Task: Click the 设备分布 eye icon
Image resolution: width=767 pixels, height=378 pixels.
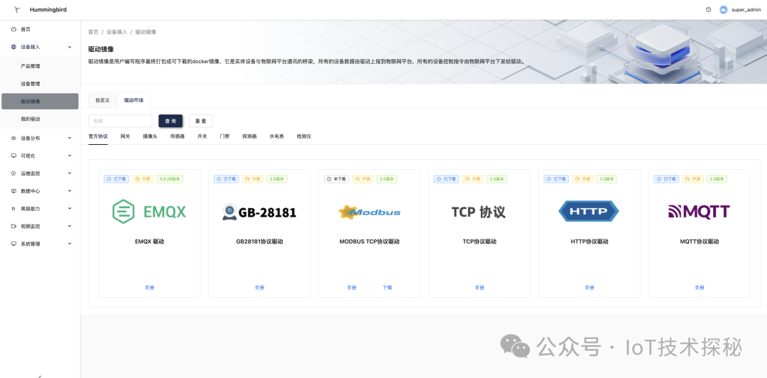Action: click(x=13, y=138)
